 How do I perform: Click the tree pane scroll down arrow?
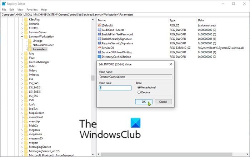93,154
